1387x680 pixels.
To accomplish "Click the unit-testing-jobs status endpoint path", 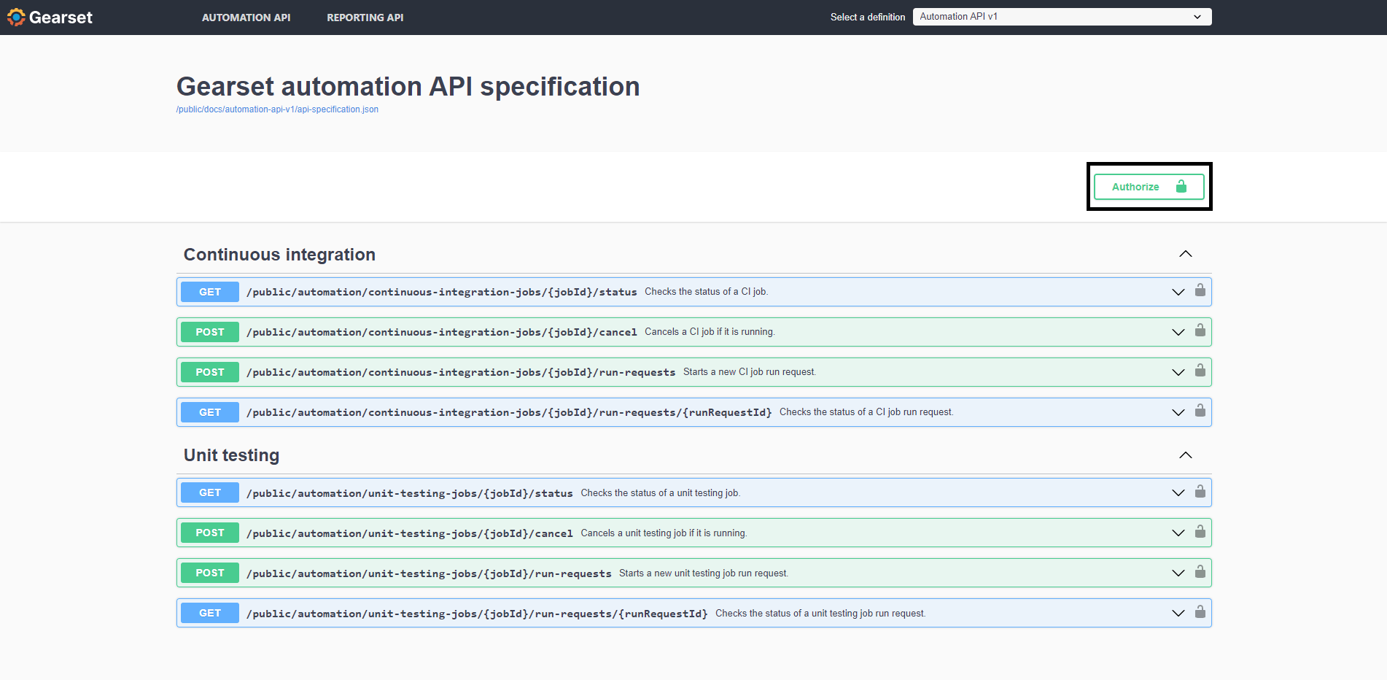I will [x=409, y=493].
